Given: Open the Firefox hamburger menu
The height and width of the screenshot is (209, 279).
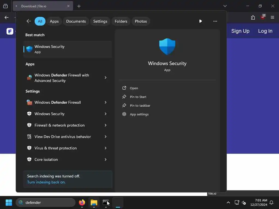Looking at the screenshot, I should click(272, 17).
